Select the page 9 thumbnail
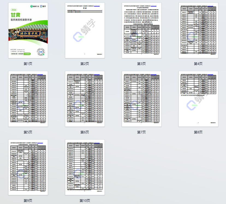226x204 pixels. click(28, 167)
